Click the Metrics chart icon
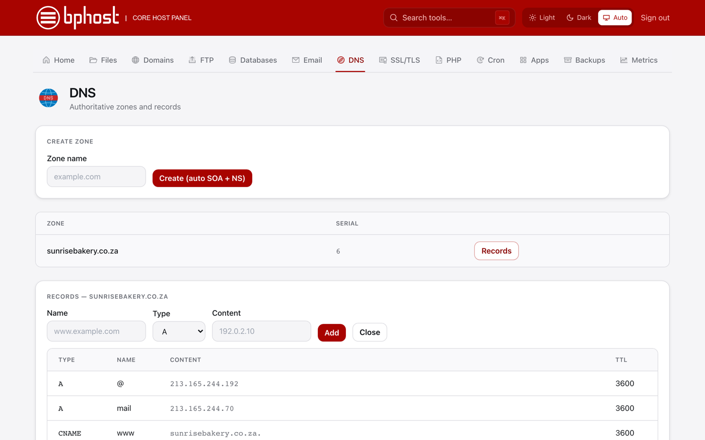705x440 pixels. coord(624,60)
